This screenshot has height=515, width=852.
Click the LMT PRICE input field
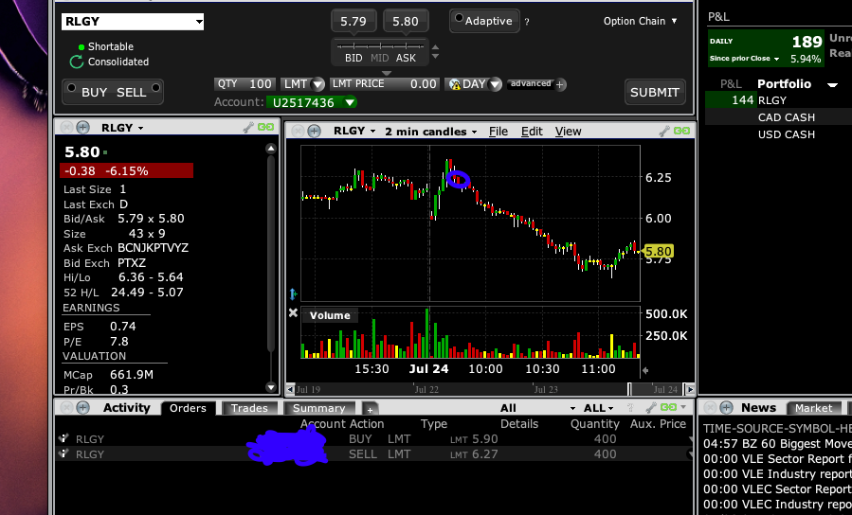pos(385,84)
